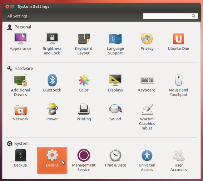Open Color settings
This screenshot has width=203, height=181.
point(84,83)
